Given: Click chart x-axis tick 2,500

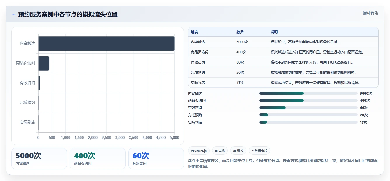Looking at the screenshot, I should [106, 138].
